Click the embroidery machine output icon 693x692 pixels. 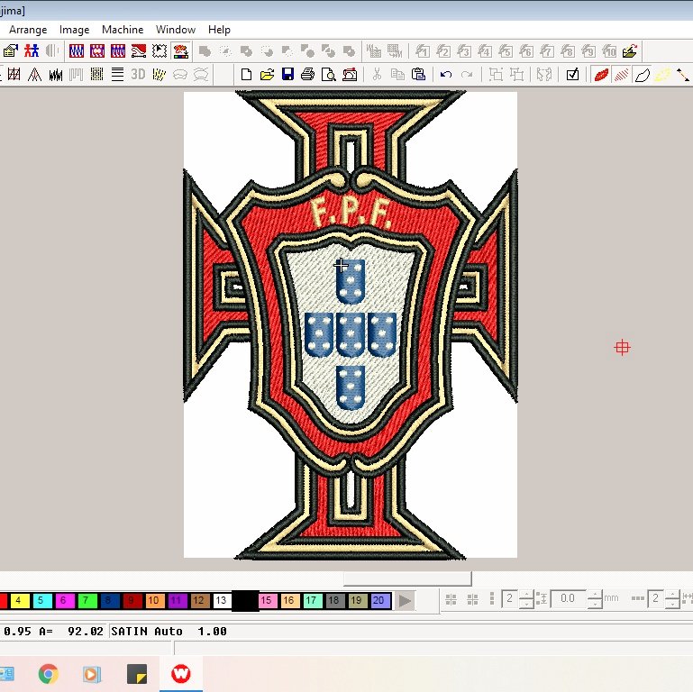(x=350, y=74)
